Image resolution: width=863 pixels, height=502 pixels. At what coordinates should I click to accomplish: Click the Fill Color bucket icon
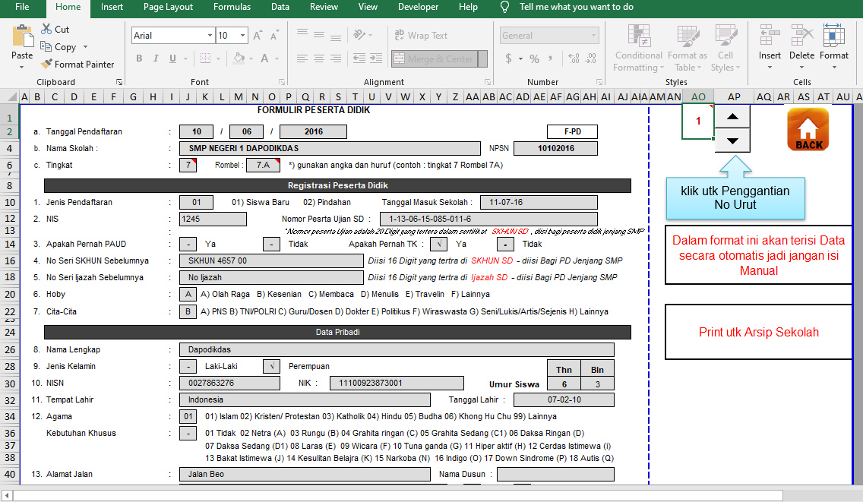(239, 58)
